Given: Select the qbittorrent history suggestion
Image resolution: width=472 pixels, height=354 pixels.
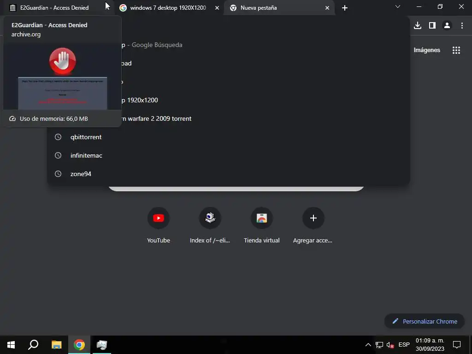Looking at the screenshot, I should pyautogui.click(x=229, y=137).
